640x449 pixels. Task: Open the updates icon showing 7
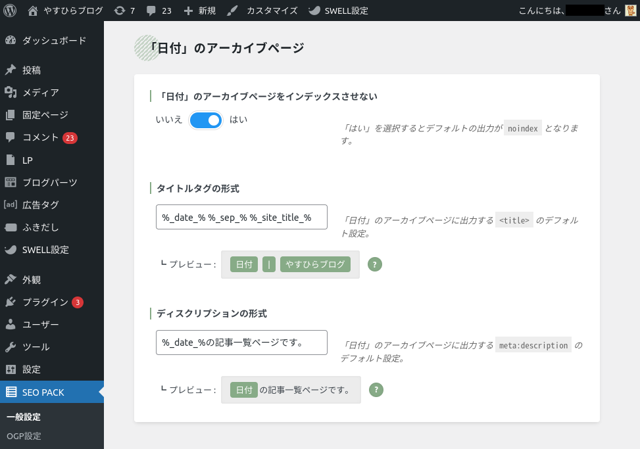[124, 11]
